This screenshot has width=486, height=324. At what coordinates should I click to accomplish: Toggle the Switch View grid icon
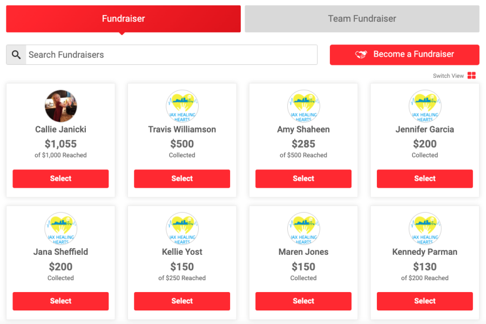tap(471, 75)
